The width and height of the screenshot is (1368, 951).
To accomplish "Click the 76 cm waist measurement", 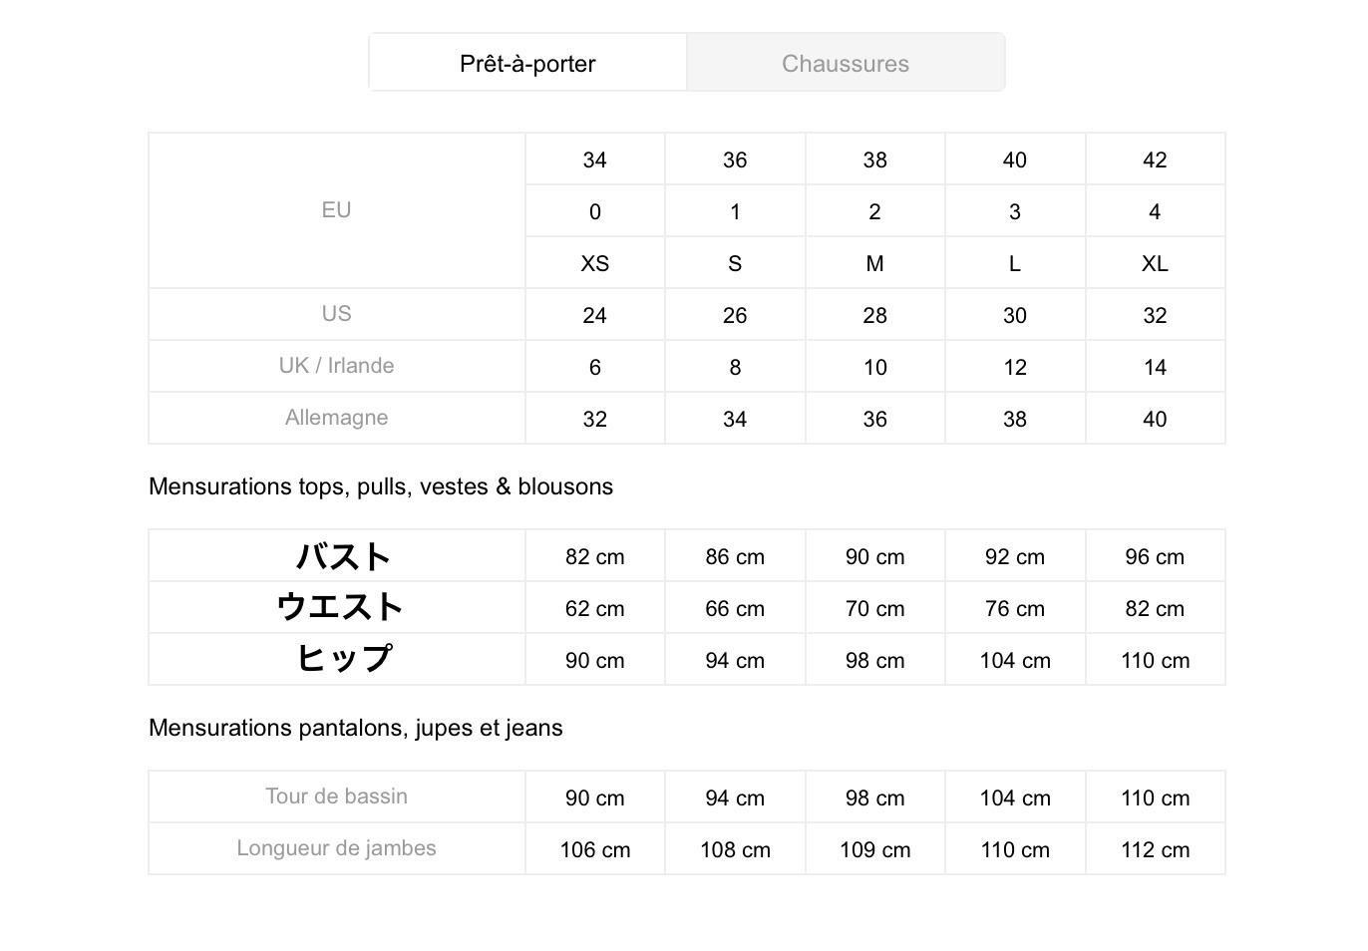I will click(1015, 608).
